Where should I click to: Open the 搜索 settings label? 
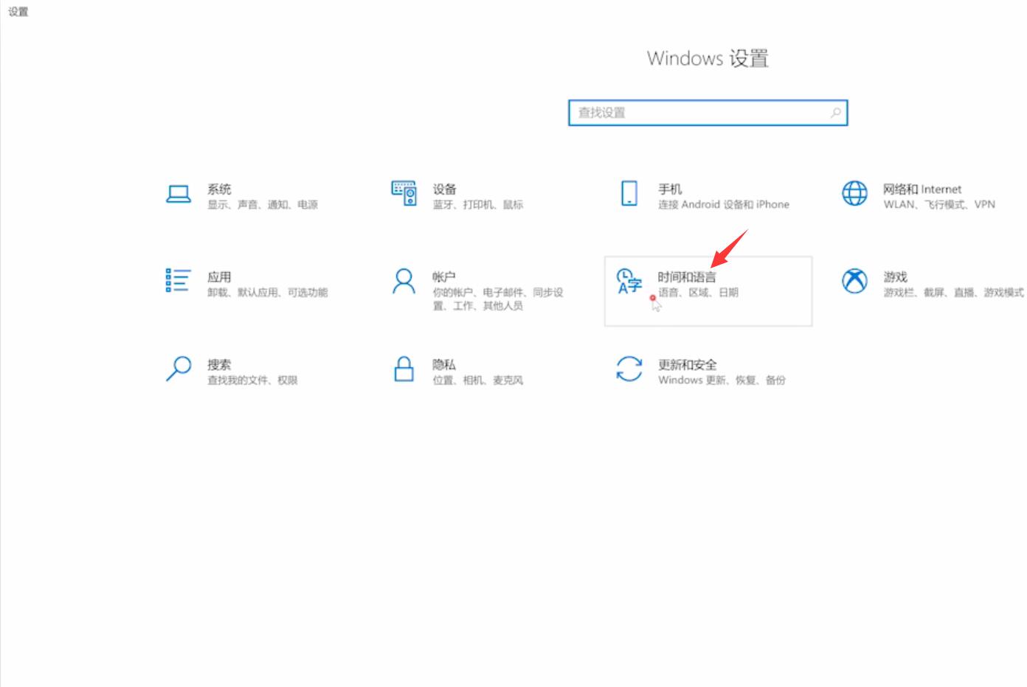(219, 364)
